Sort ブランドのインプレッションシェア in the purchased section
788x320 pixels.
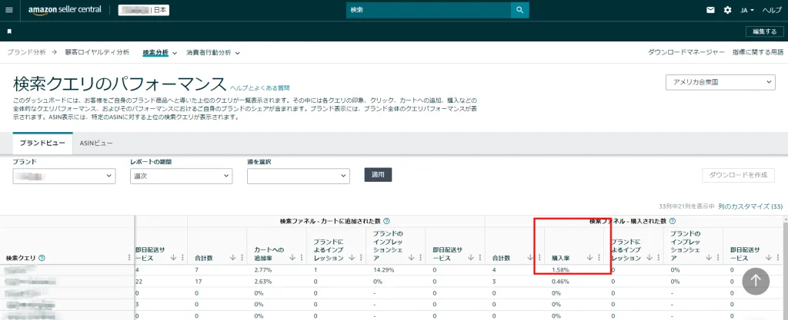coord(709,257)
